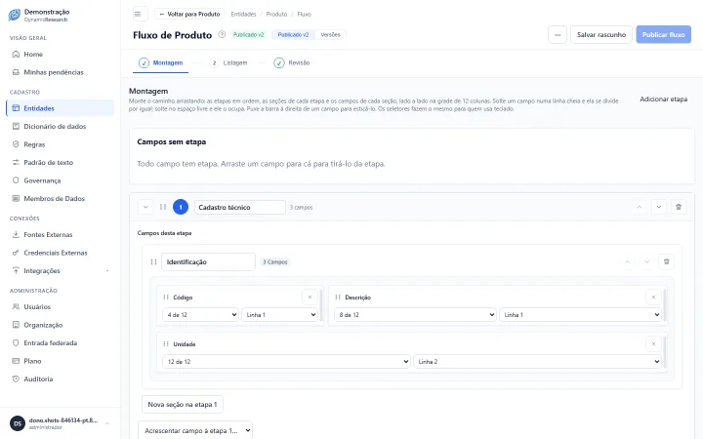Viewport: 703px width, 439px height.
Task: Open Dicionário de dados in sidebar
Action: pyautogui.click(x=61, y=126)
